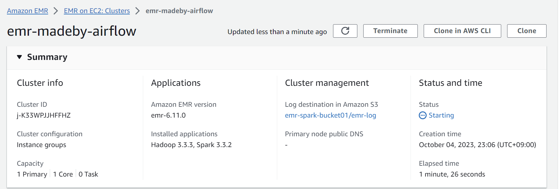Screen dimensions: 560x189
Task: Click the Starting status text
Action: (x=441, y=115)
